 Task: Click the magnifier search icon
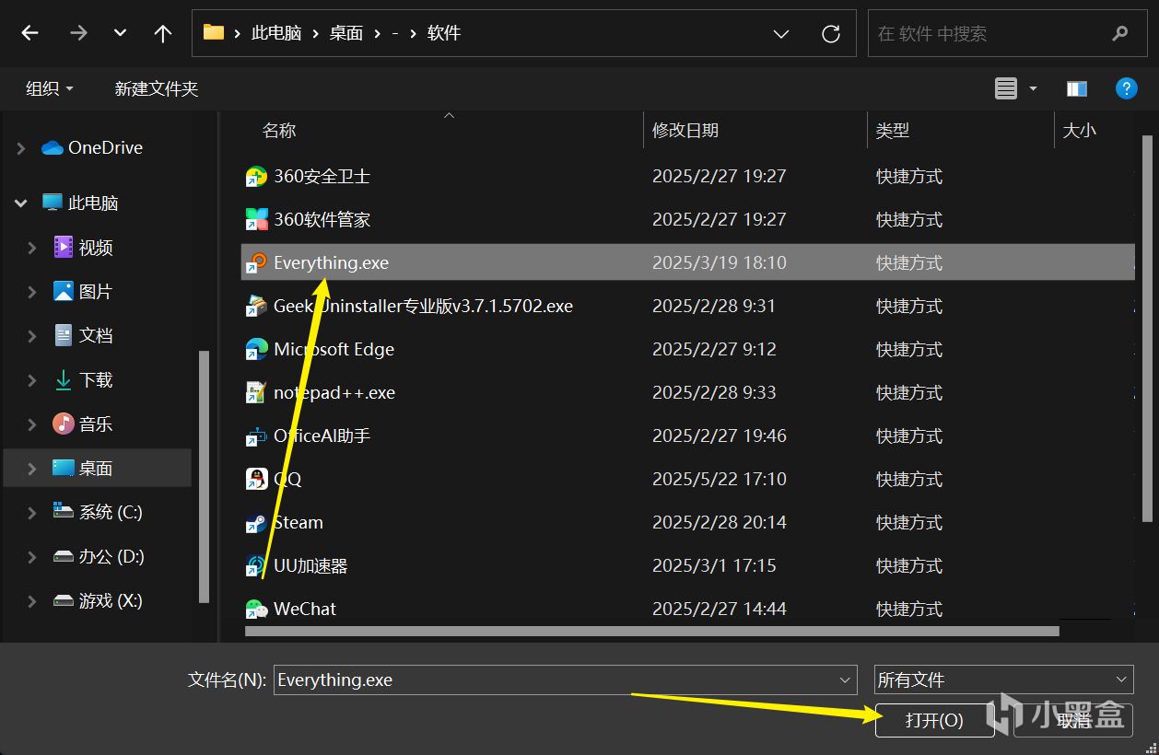(1120, 34)
